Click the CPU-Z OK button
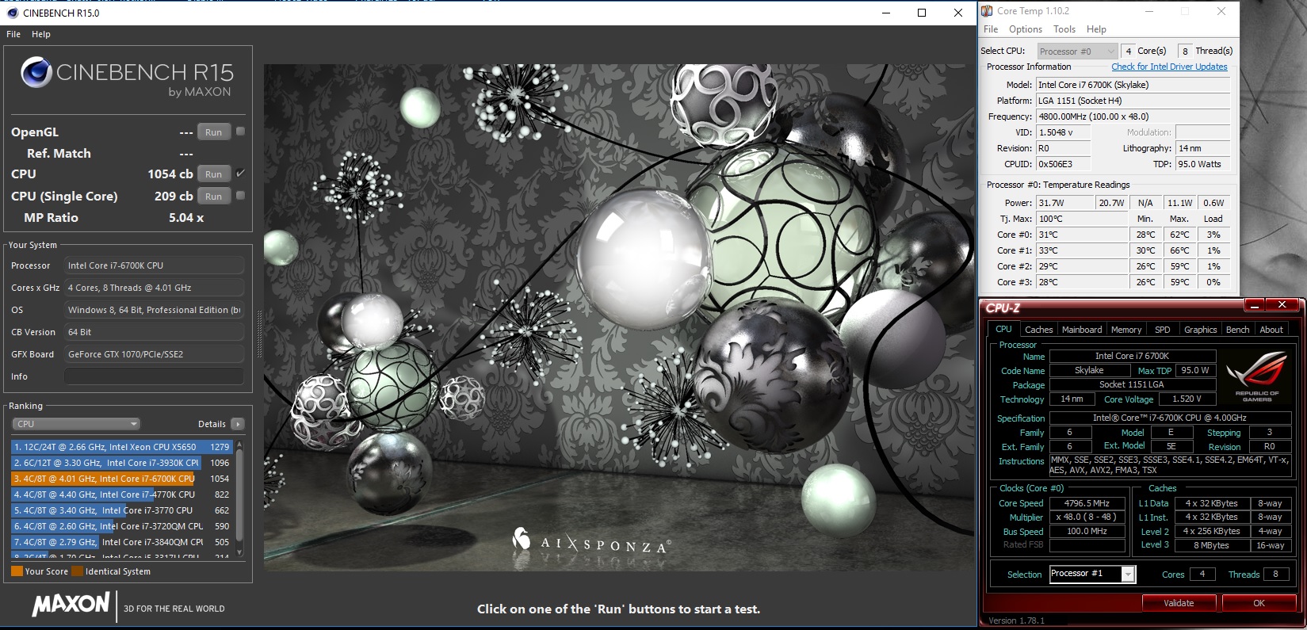 1259,603
